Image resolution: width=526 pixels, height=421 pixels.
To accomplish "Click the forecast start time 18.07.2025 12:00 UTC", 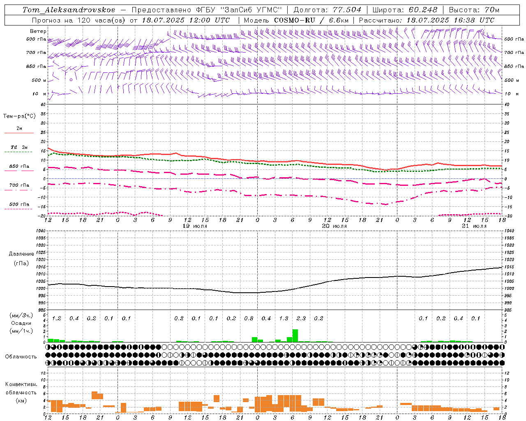I will pos(186,20).
